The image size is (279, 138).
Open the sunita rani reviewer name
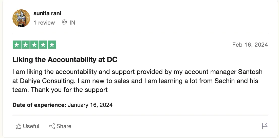click(47, 13)
